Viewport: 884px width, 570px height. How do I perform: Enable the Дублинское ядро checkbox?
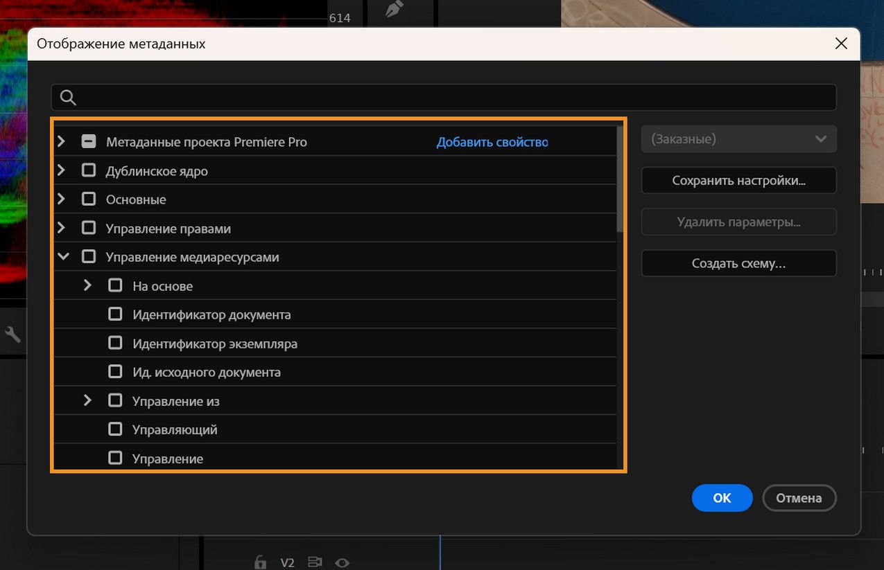(x=88, y=170)
